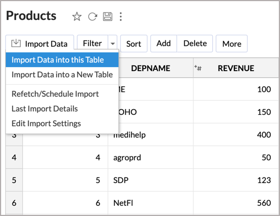Collapse the Import Data dropdown
Screen dimensions: 280x216
click(x=40, y=44)
